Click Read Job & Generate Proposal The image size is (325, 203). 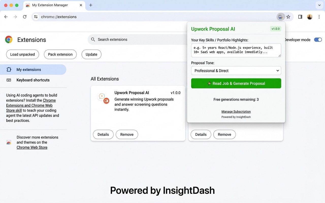click(x=236, y=83)
